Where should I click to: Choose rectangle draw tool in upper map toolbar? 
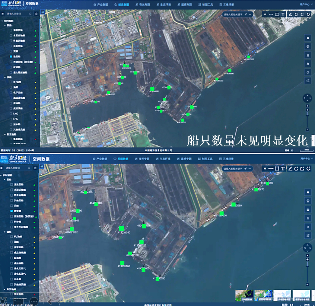coord(277,14)
